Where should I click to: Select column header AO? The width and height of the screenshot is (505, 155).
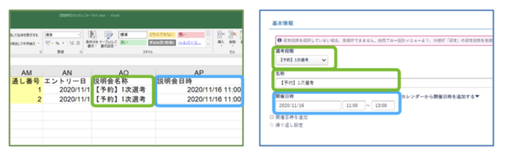click(x=123, y=72)
